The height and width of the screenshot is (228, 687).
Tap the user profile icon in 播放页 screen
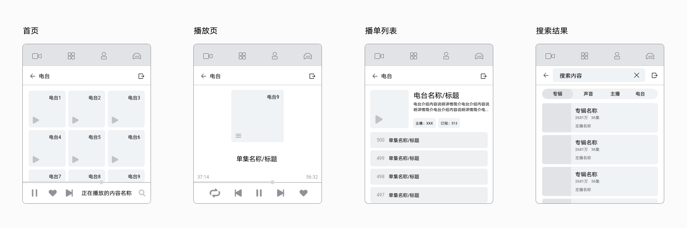pos(275,56)
